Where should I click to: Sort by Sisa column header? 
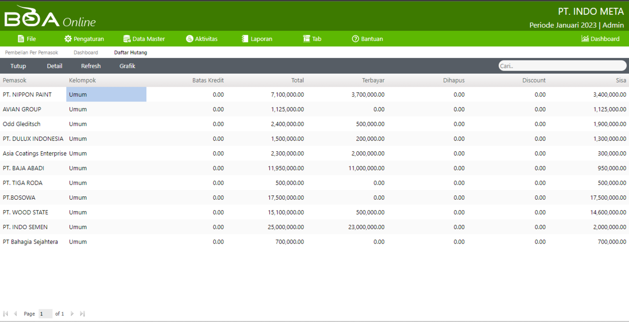pyautogui.click(x=621, y=80)
